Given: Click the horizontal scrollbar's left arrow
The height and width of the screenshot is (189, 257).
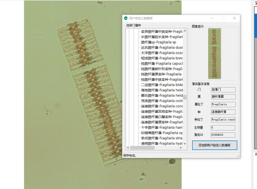Looking at the screenshot, I should point(128,148).
